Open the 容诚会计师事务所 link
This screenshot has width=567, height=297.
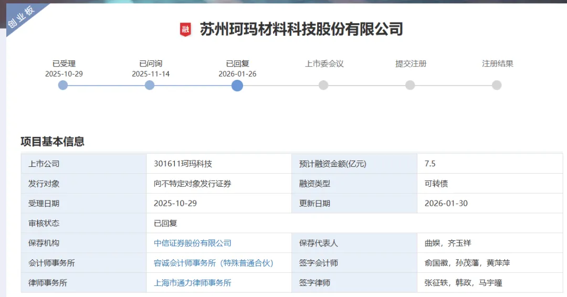tap(213, 263)
